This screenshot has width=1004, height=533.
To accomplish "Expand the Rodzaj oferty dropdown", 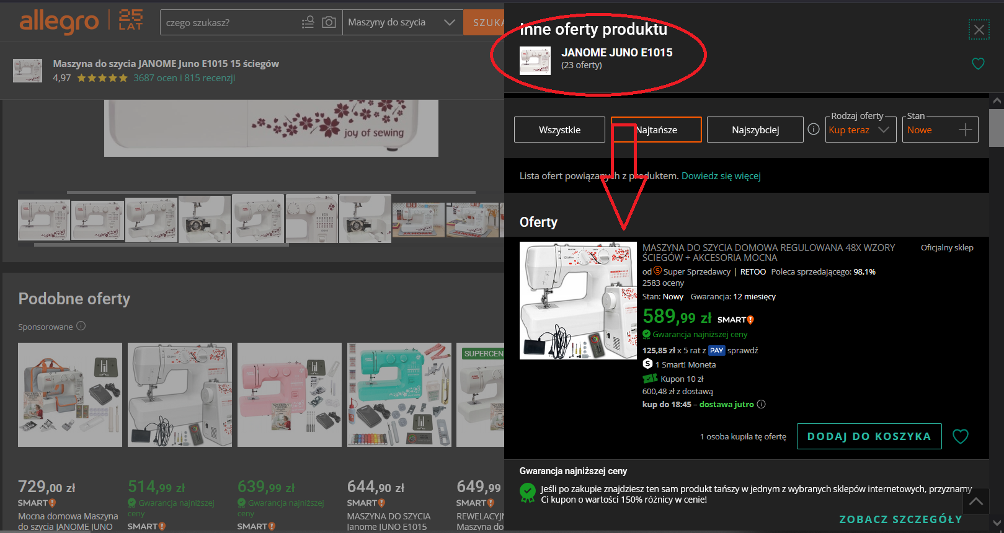I will pos(861,130).
